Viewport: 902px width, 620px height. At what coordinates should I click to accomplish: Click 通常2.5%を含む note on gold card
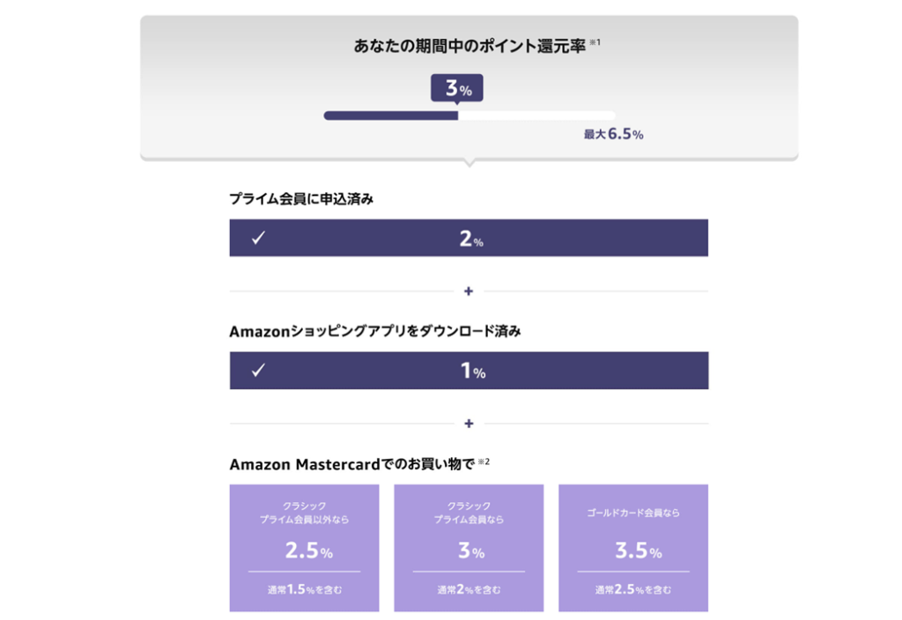pyautogui.click(x=632, y=589)
